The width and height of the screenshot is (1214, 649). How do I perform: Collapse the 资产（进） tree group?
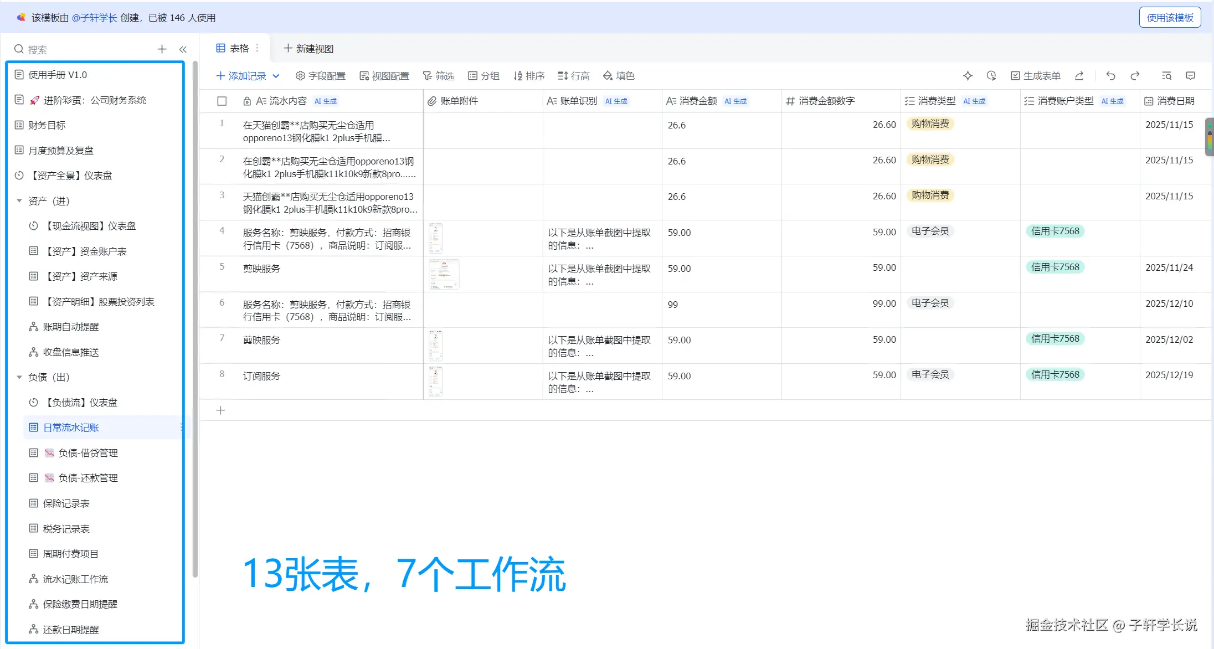[x=19, y=201]
